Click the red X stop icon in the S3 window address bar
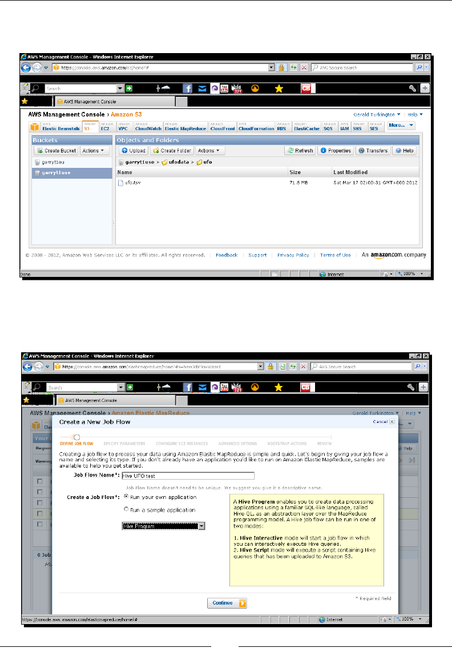The image size is (452, 652). point(304,67)
